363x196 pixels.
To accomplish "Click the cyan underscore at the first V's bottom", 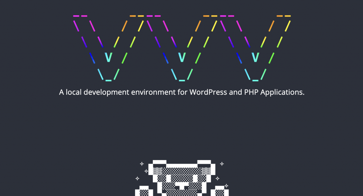I will coord(108,80).
